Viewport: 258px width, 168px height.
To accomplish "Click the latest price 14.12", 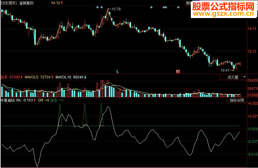I will tap(56, 3).
